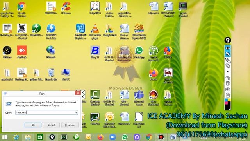This screenshot has width=250, height=141.
Task: Open File Explorer from the taskbar
Action: coord(28,137)
